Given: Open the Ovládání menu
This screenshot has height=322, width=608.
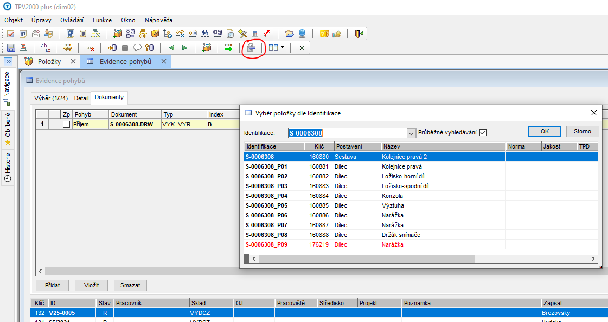Looking at the screenshot, I should coord(72,20).
